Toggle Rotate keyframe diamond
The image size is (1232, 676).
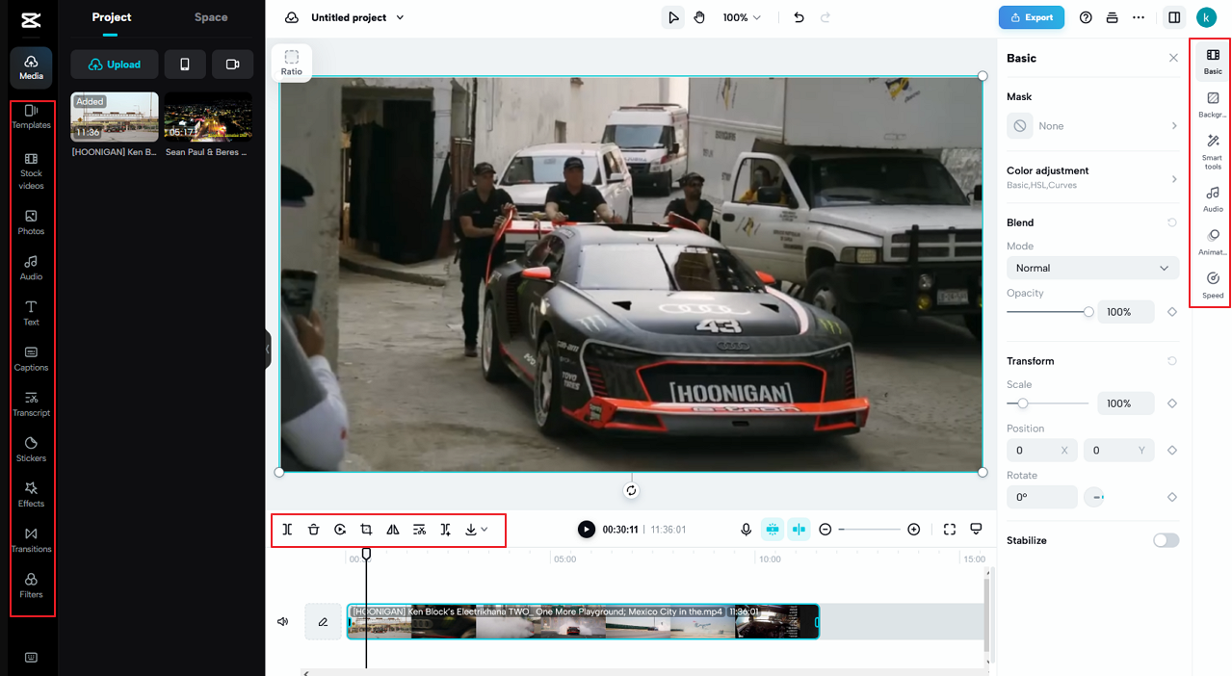tap(1172, 497)
